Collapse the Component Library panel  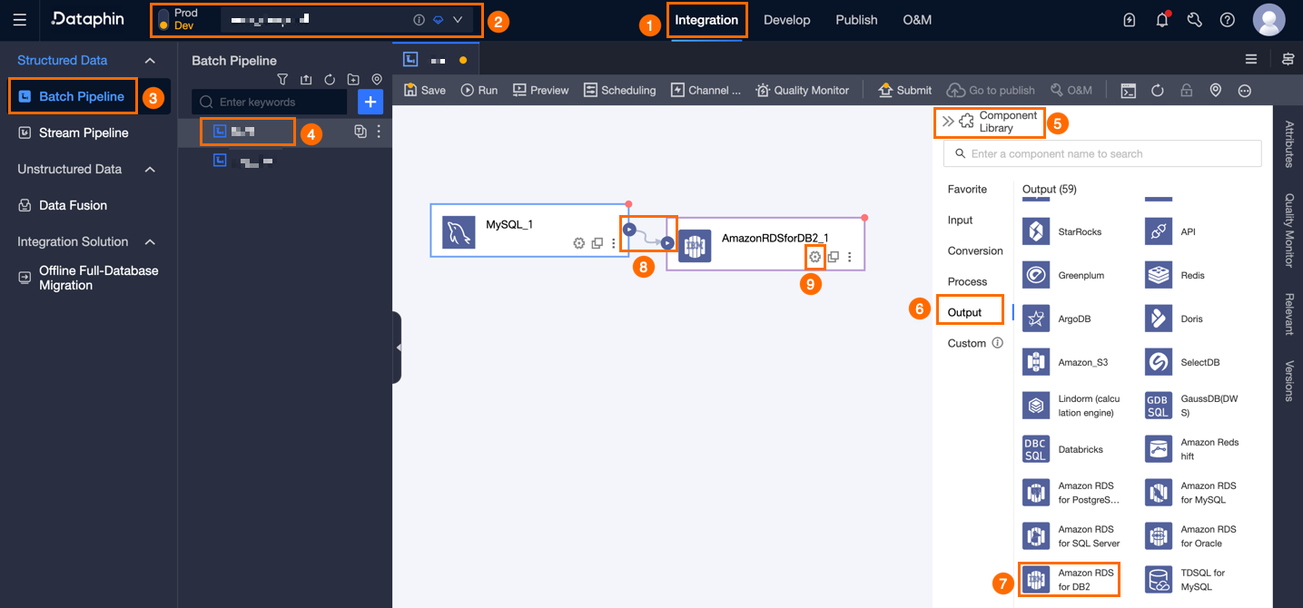(x=948, y=121)
